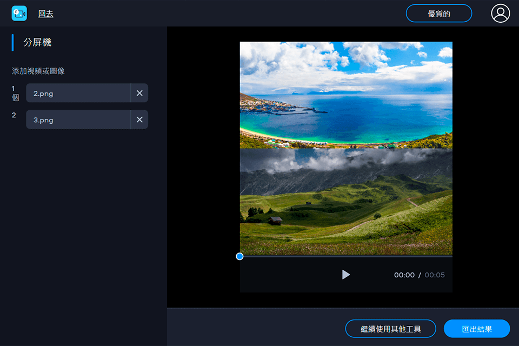This screenshot has width=519, height=346.
Task: Click the 00:00 current time display
Action: (404, 275)
